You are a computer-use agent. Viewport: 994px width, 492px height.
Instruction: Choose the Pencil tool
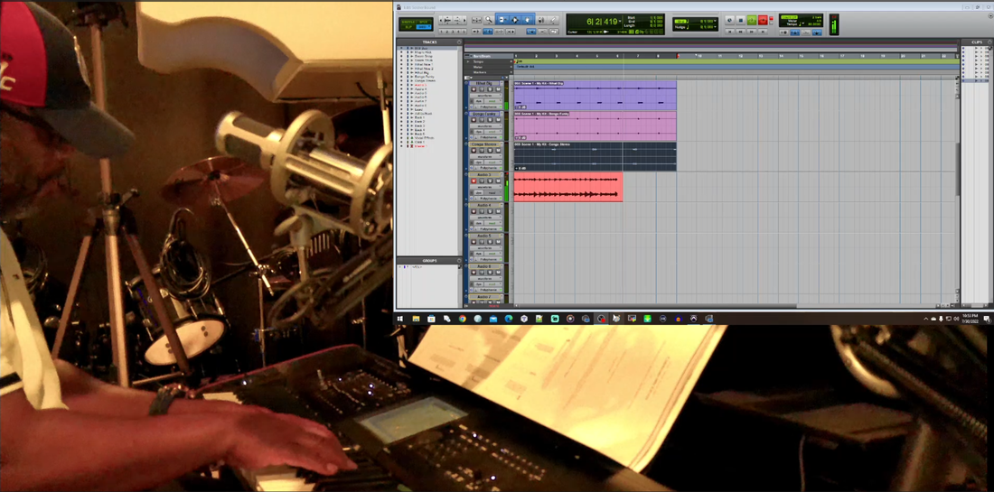point(552,20)
